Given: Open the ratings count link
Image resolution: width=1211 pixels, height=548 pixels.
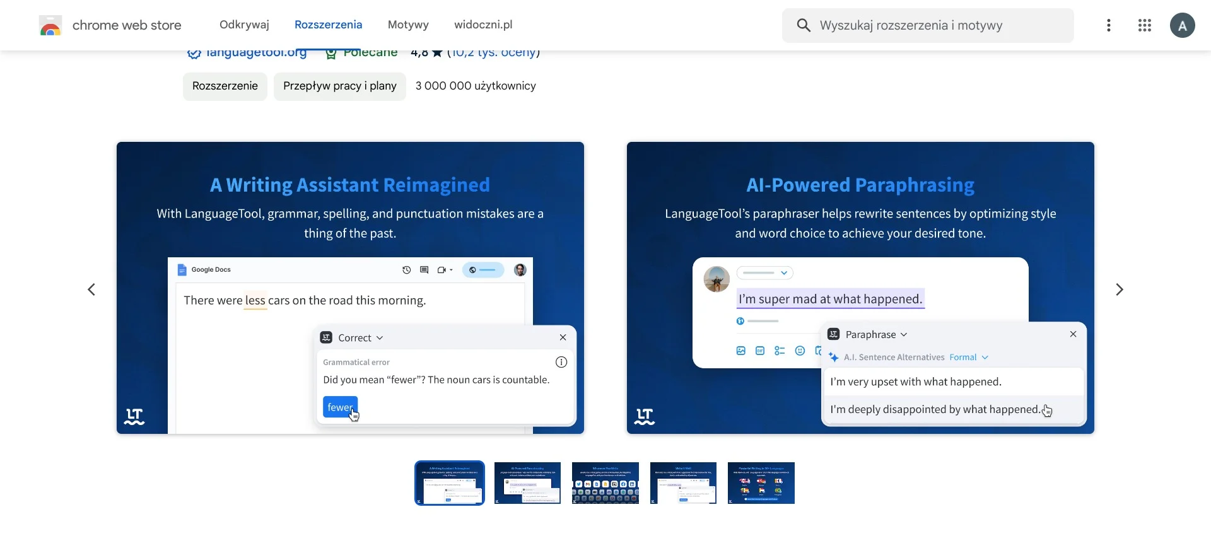Looking at the screenshot, I should pos(493,53).
